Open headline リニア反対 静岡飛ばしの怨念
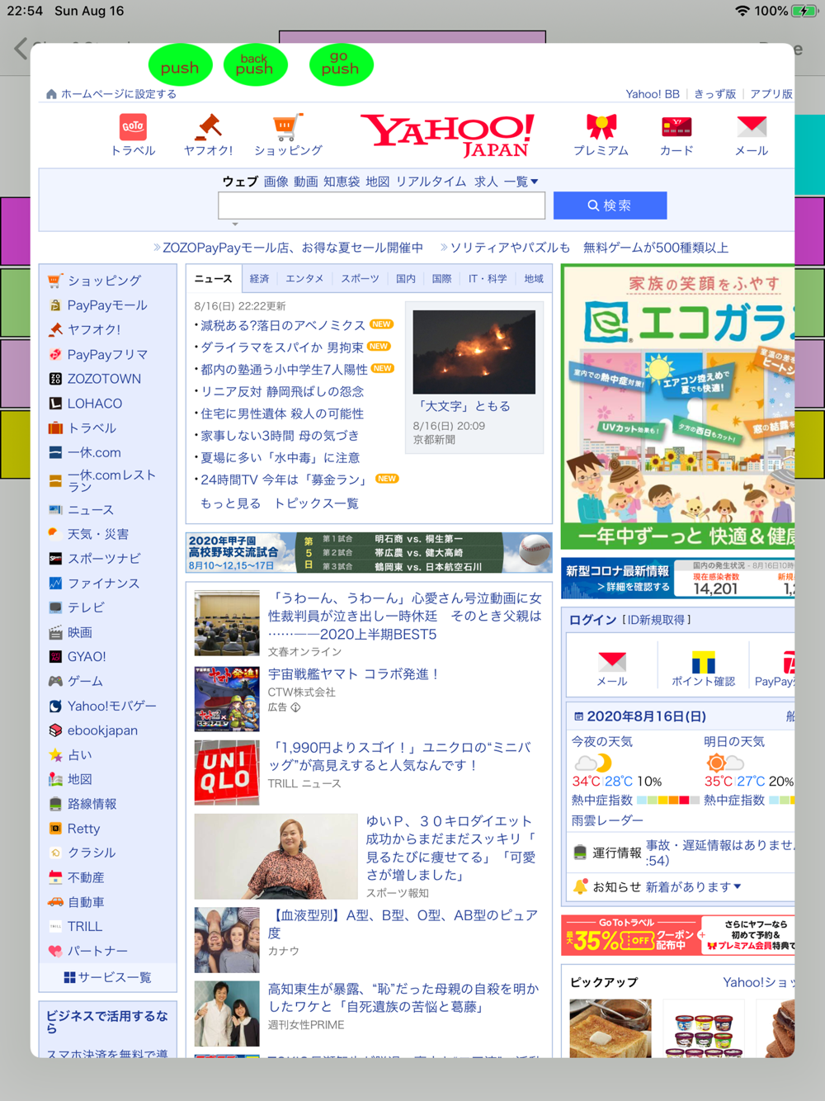Image resolution: width=825 pixels, height=1101 pixels. pyautogui.click(x=281, y=391)
